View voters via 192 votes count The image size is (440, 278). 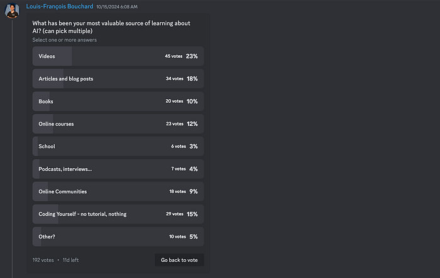(43, 260)
